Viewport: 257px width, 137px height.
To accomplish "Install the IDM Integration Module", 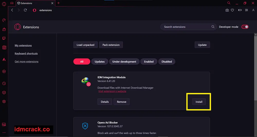I will tap(199, 102).
